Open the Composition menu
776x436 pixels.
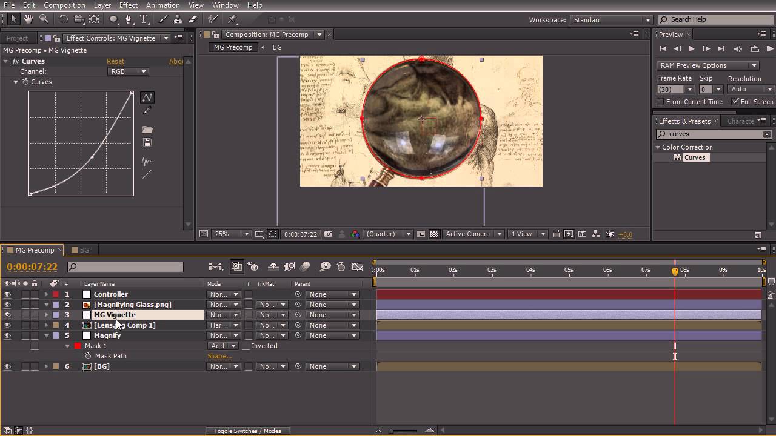64,5
